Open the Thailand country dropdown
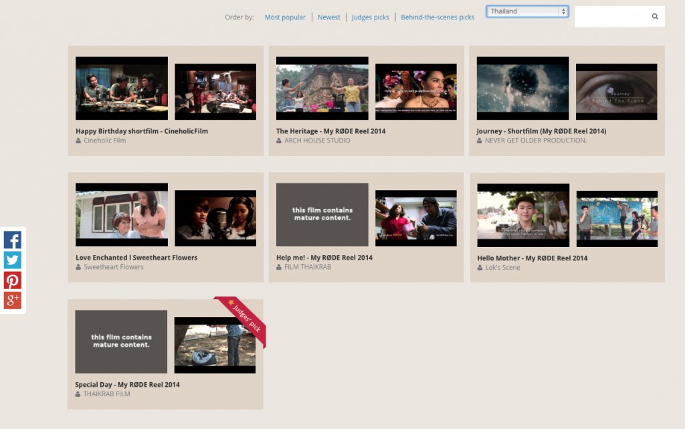The width and height of the screenshot is (685, 429). 527,11
